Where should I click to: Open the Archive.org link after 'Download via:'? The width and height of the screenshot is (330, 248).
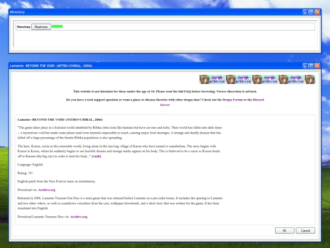point(46,190)
